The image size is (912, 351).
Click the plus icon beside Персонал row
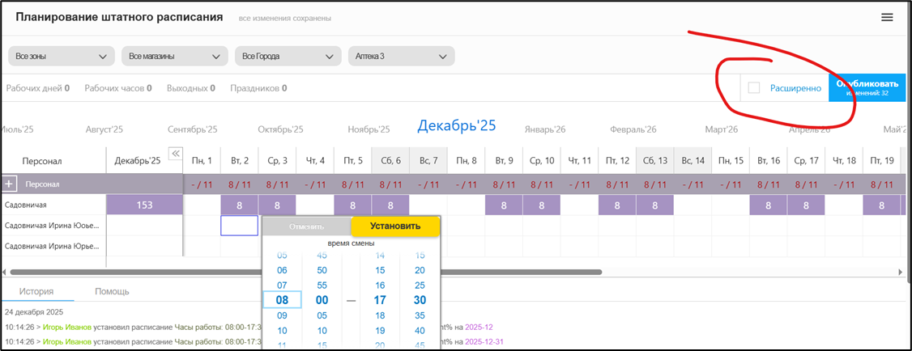point(10,184)
